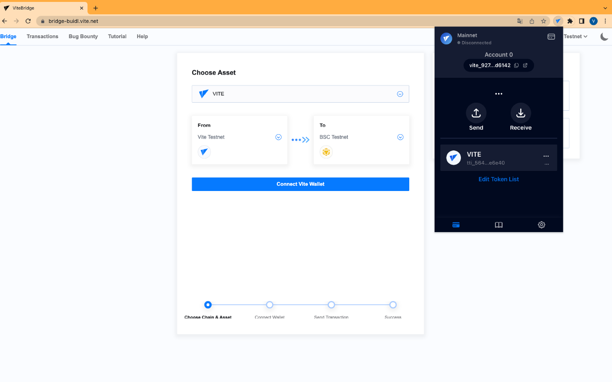Open the Transactions tab
612x382 pixels.
(x=43, y=36)
